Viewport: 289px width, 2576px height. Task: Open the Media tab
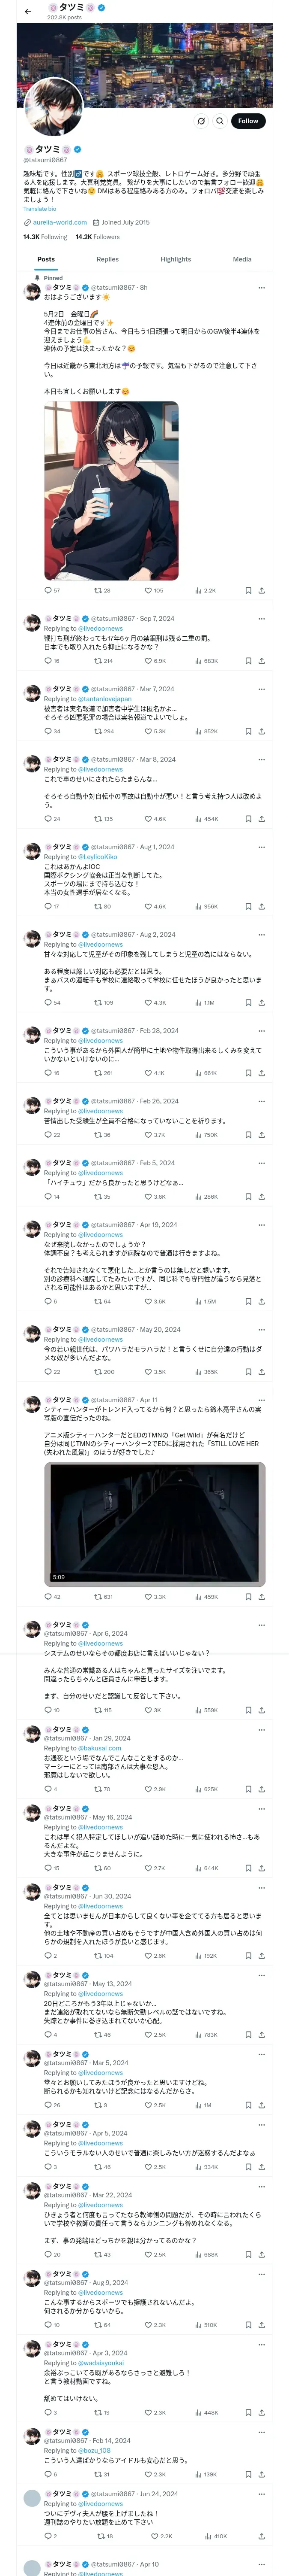tap(241, 259)
